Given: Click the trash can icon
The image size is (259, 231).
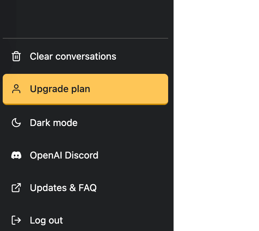Looking at the screenshot, I should coord(16,56).
